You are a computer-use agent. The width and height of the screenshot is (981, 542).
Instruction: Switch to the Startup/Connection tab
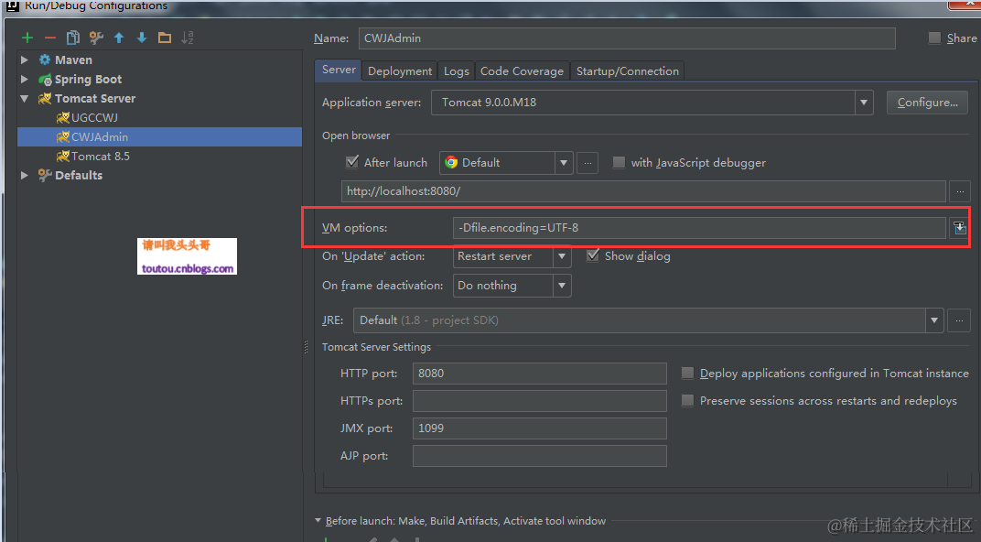(628, 71)
